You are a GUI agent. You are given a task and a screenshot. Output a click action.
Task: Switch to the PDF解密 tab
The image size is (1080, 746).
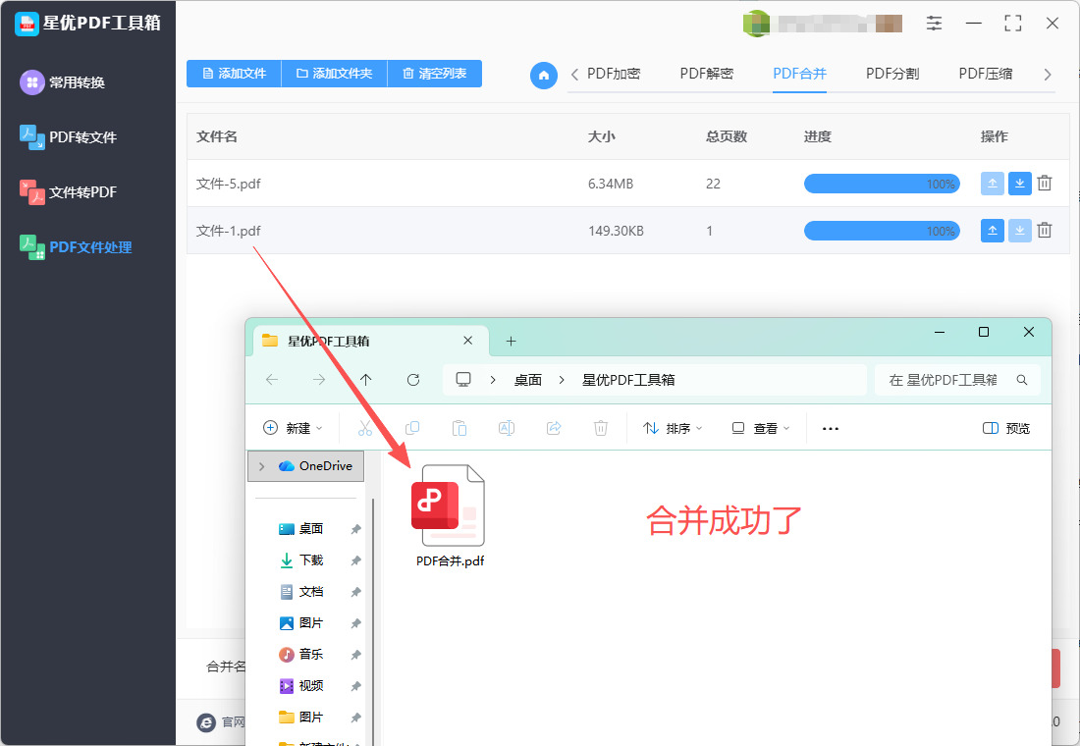pyautogui.click(x=707, y=74)
